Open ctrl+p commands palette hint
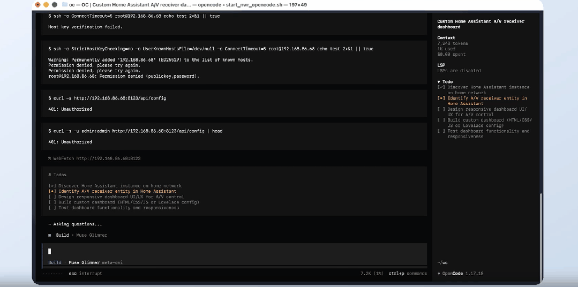The width and height of the screenshot is (578, 287). tap(408, 274)
